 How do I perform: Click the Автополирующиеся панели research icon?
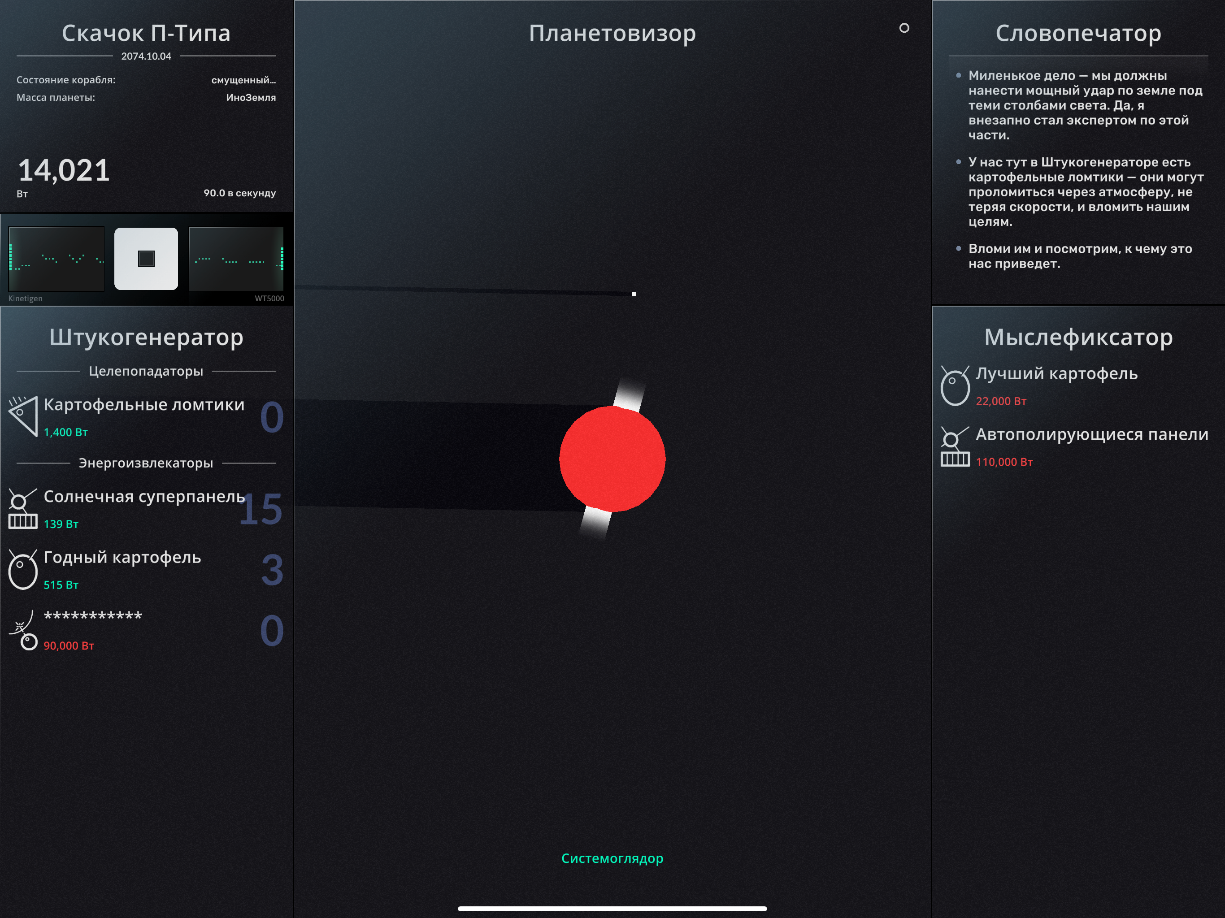click(x=955, y=446)
